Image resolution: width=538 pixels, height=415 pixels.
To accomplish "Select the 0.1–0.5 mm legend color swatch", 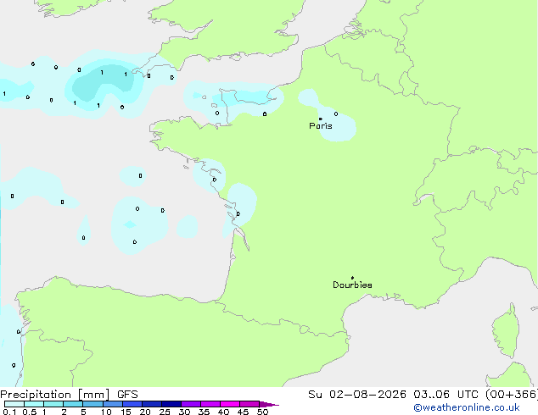I will tap(14, 404).
